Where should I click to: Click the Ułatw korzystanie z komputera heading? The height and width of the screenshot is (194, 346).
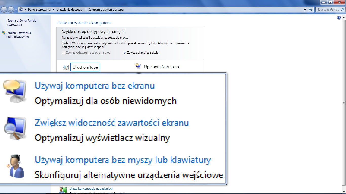(84, 23)
